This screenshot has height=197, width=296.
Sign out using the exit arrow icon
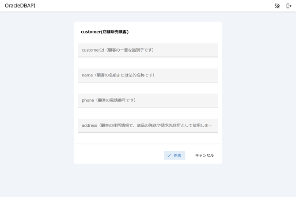click(289, 6)
